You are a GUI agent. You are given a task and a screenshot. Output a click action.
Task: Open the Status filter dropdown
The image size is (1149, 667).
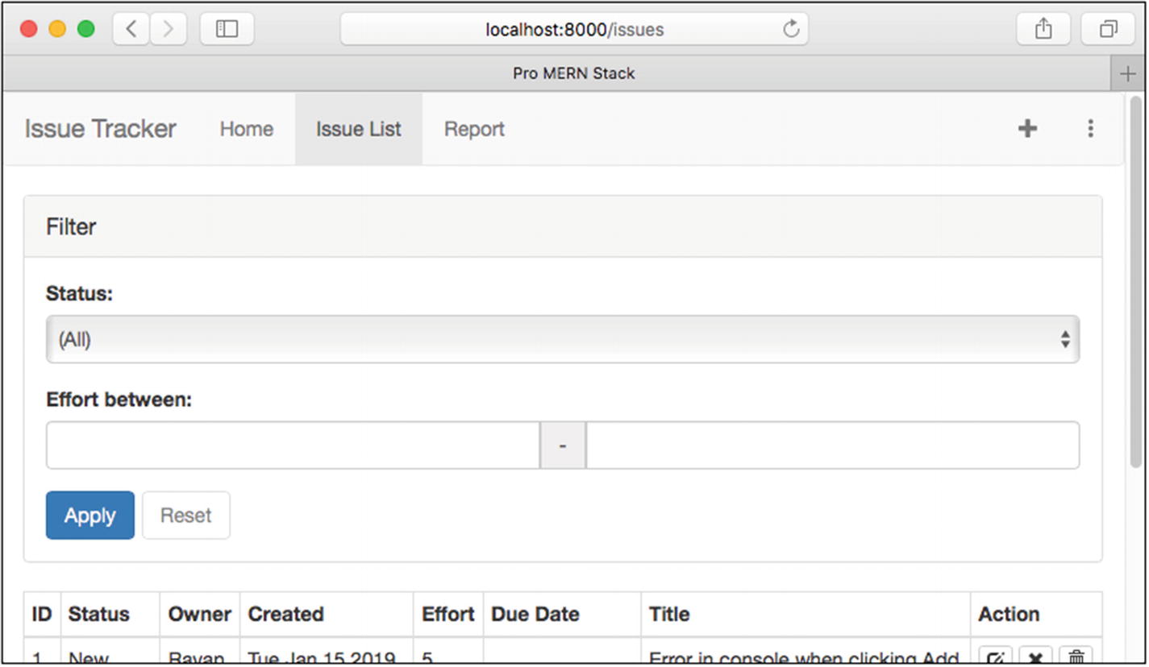click(562, 339)
